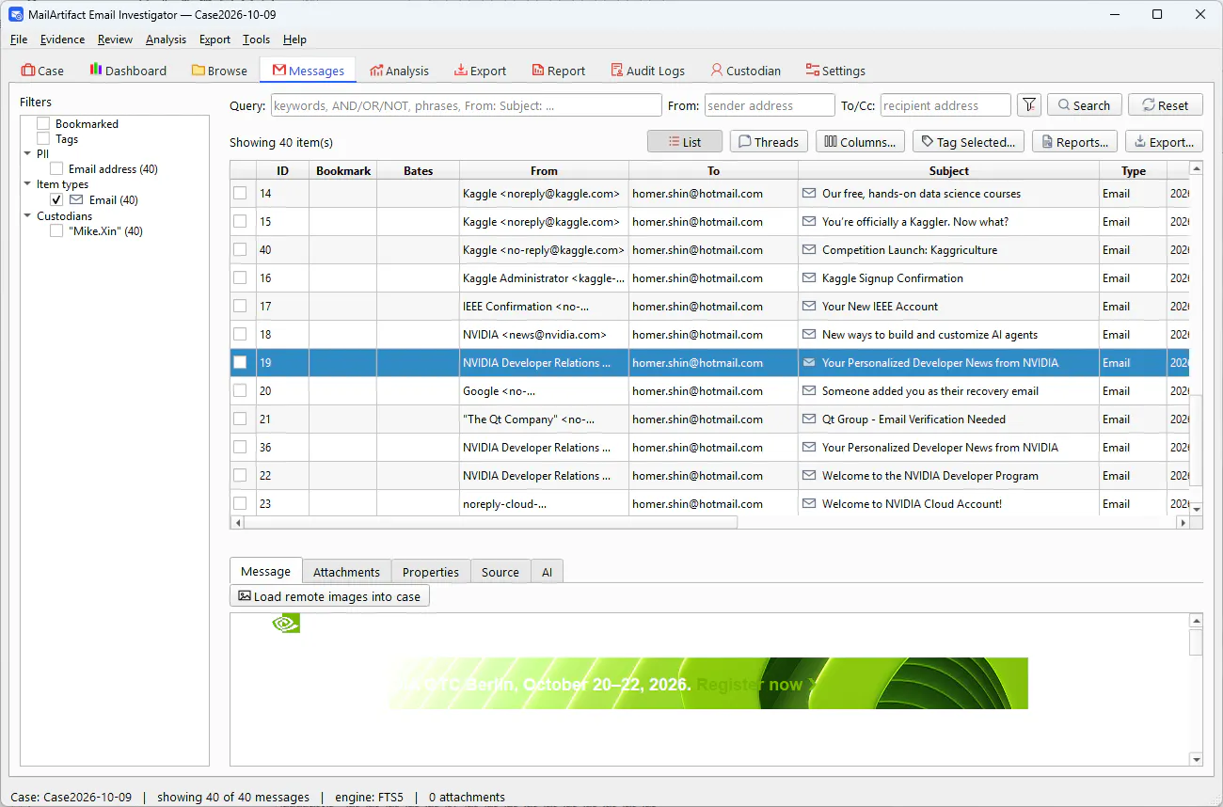Collapse the Custodians filter group
Image resolution: width=1223 pixels, height=807 pixels.
pyautogui.click(x=28, y=216)
